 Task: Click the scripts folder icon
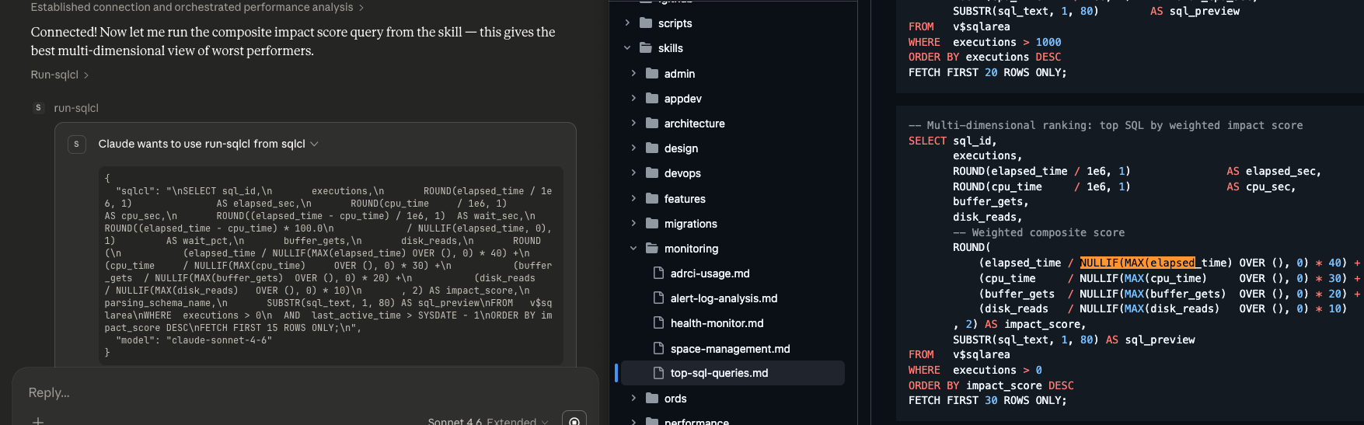coord(646,23)
